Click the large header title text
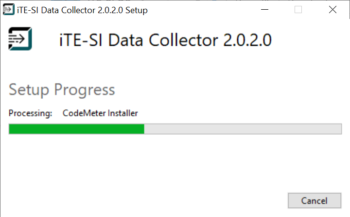Screen dimensions: 350x217 [x=164, y=40]
